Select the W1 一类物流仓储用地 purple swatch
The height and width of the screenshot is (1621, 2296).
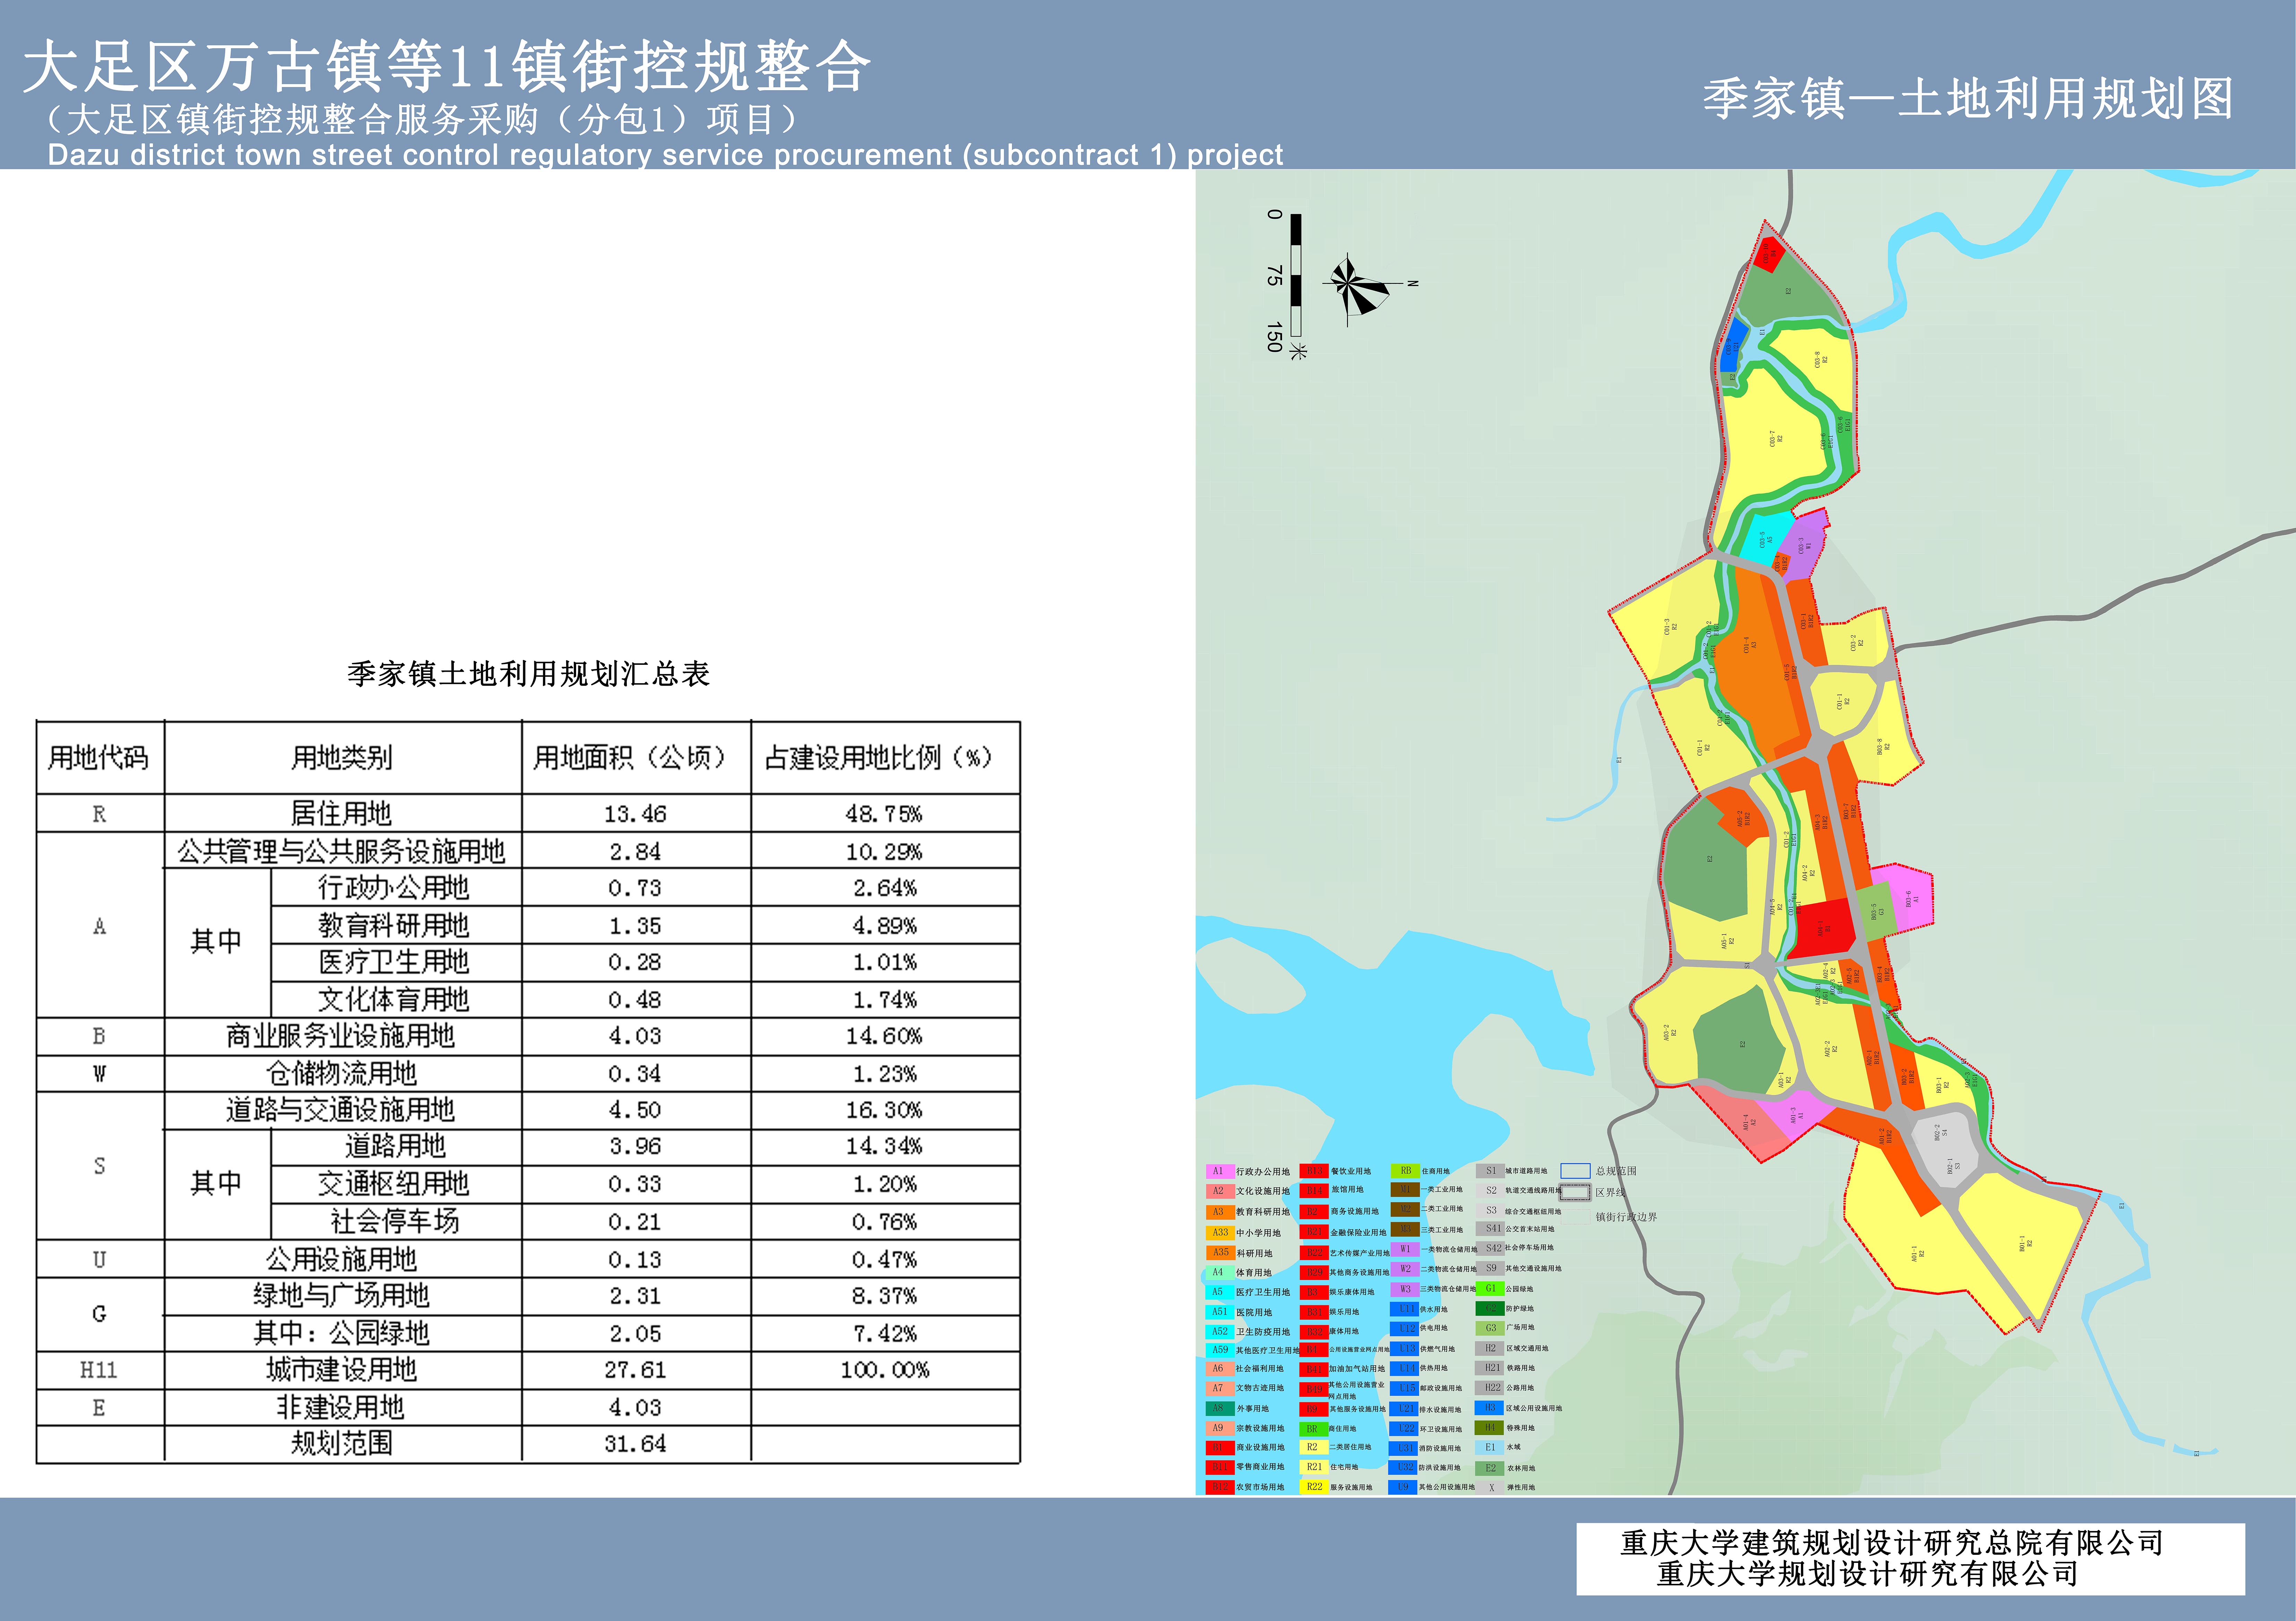click(1405, 1249)
